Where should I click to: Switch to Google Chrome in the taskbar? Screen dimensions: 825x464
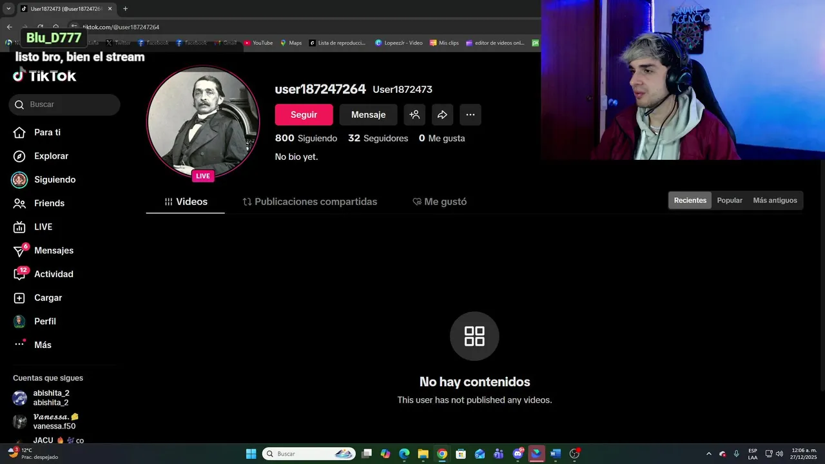click(x=442, y=454)
